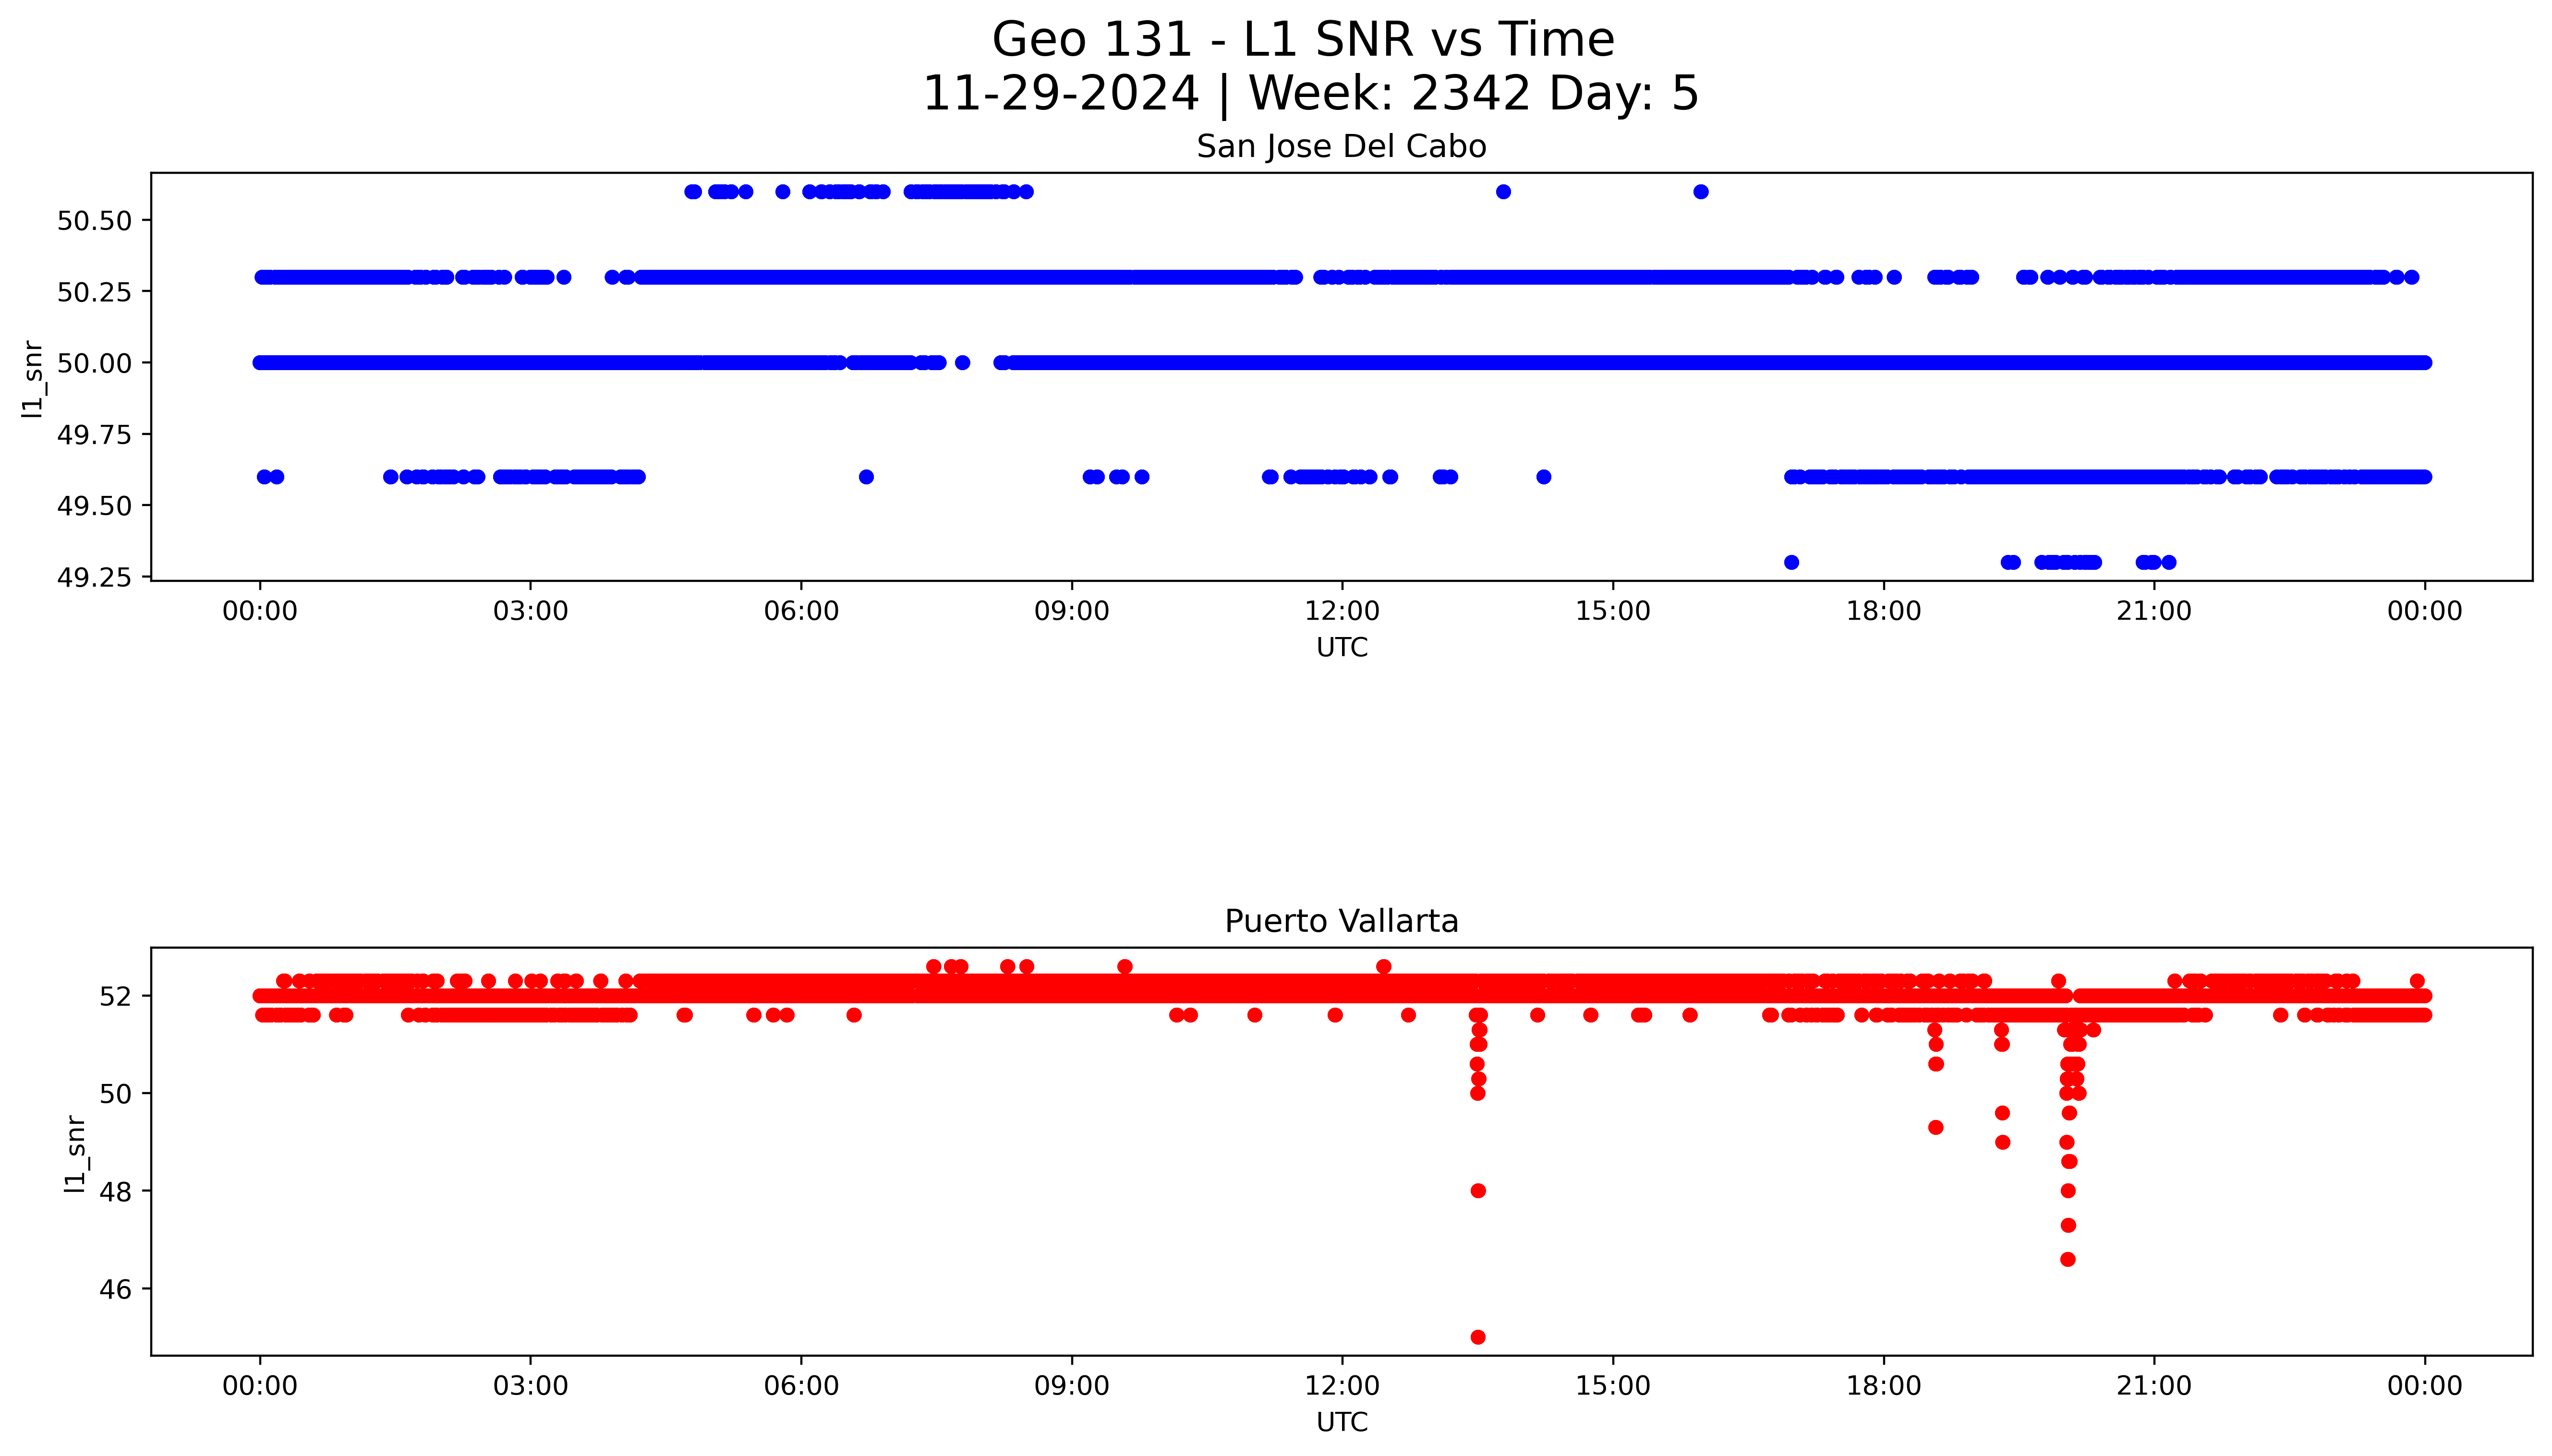
Task: Click the isolated top-row blue point near 16:00
Action: point(1701,192)
